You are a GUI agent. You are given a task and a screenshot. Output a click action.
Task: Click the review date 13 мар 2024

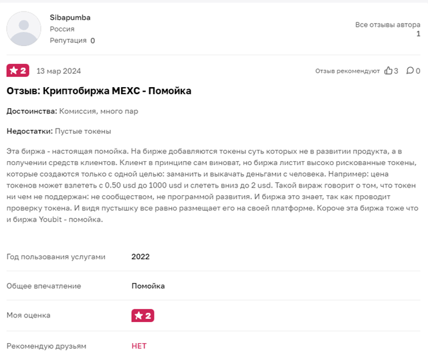pos(59,71)
